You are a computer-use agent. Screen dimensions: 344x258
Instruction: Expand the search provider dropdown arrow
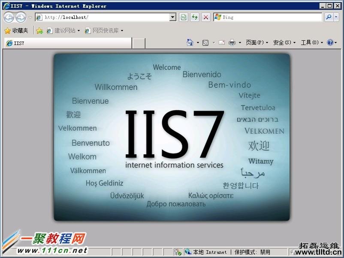[x=336, y=17]
